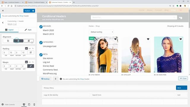Switch preview to tablet device icon
Image resolution: width=190 pixels, height=107 pixels.
29,104
